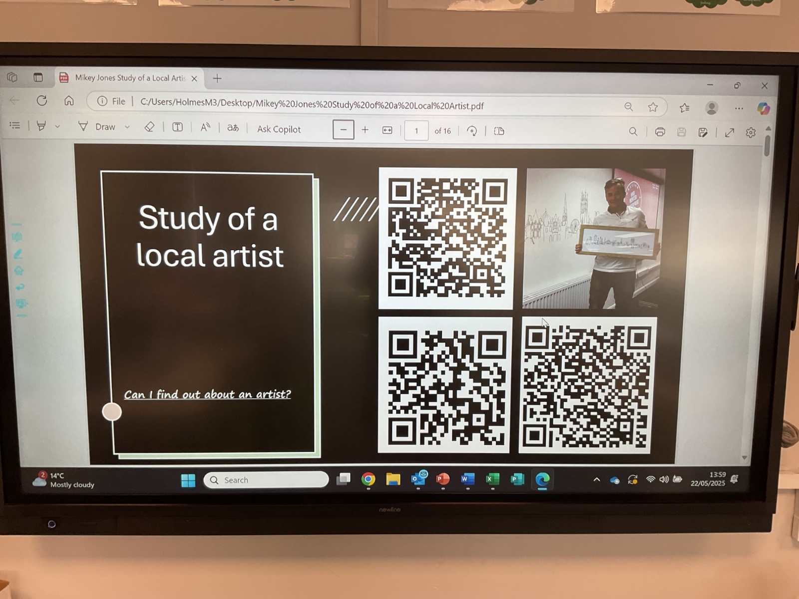The height and width of the screenshot is (599, 799).
Task: Open PDF viewer settings gear
Action: click(751, 133)
